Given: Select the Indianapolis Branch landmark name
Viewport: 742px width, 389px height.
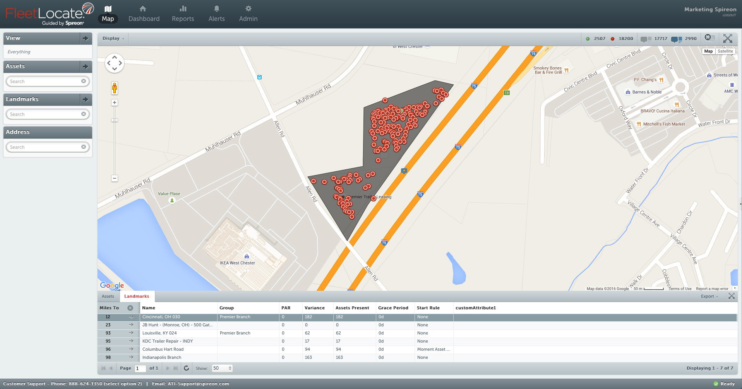Looking at the screenshot, I should point(162,358).
